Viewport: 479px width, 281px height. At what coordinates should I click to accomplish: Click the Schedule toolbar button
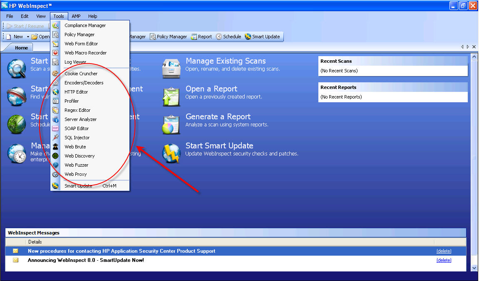coord(228,37)
